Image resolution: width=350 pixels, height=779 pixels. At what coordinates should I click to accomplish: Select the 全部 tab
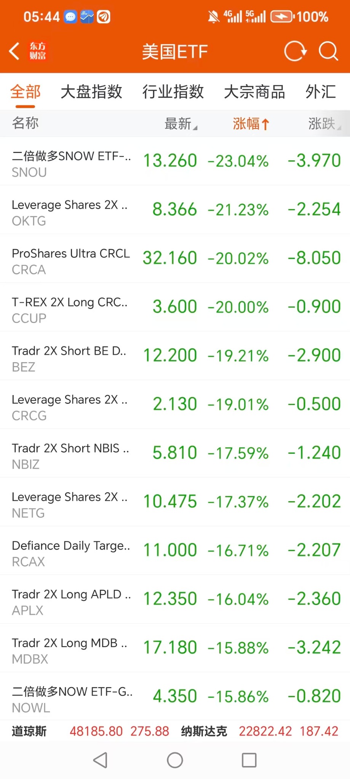[x=26, y=92]
